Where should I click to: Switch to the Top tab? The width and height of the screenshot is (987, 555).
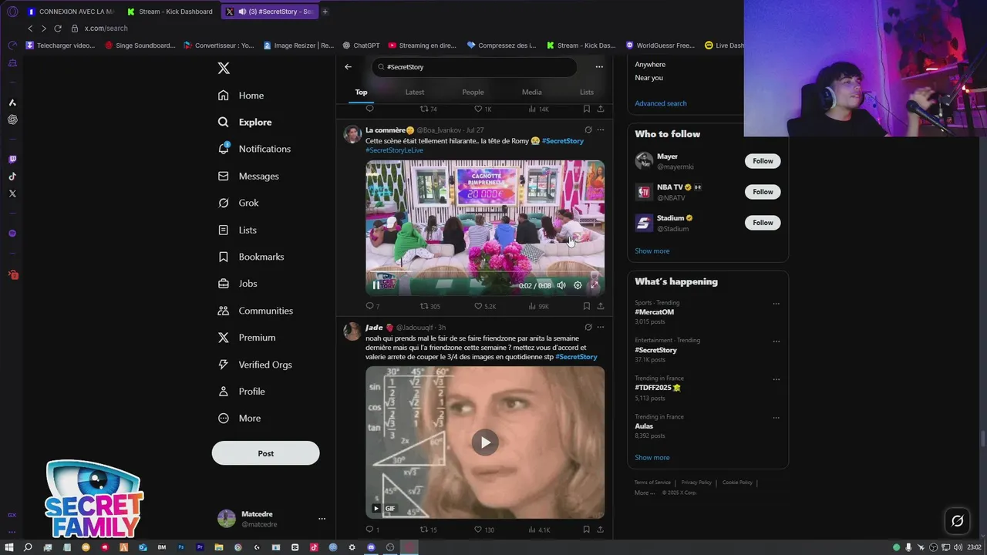pos(361,92)
